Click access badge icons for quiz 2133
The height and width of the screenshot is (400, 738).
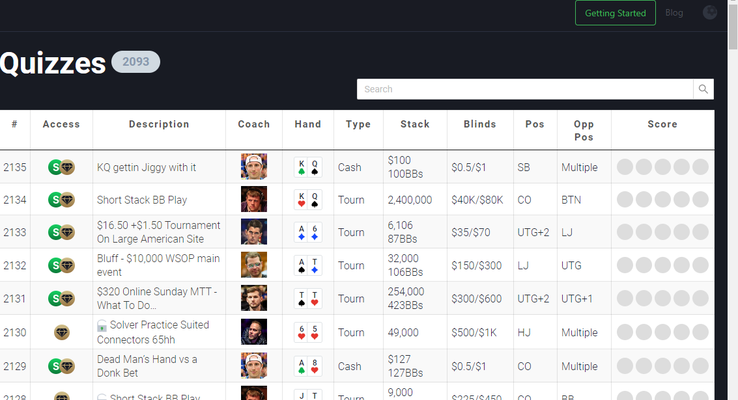62,232
